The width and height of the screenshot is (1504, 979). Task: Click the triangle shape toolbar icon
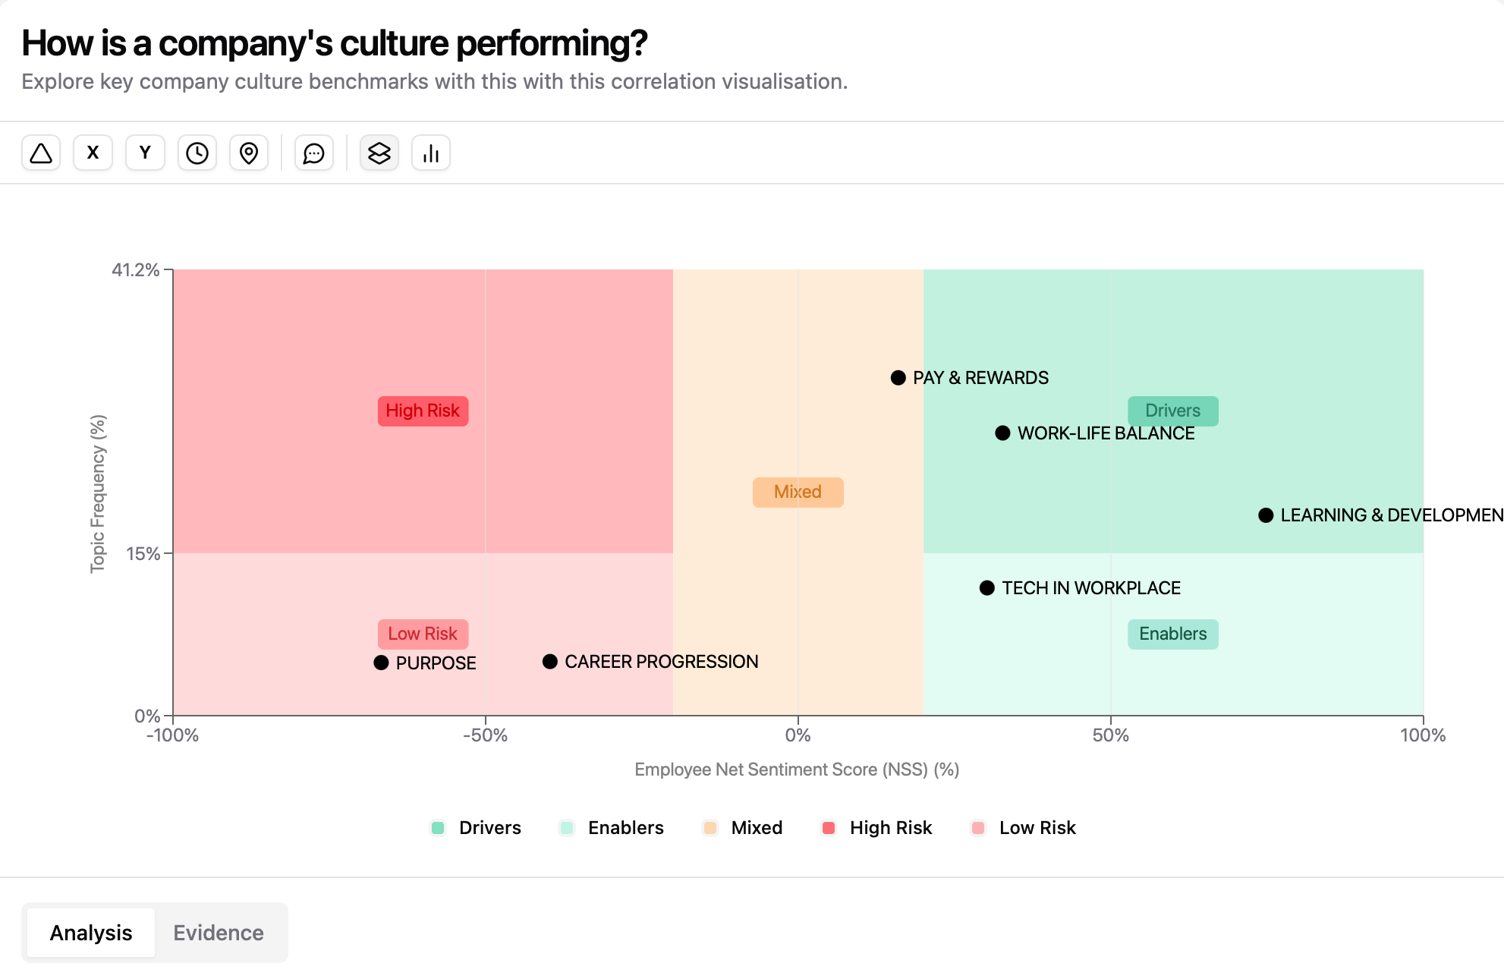point(41,153)
